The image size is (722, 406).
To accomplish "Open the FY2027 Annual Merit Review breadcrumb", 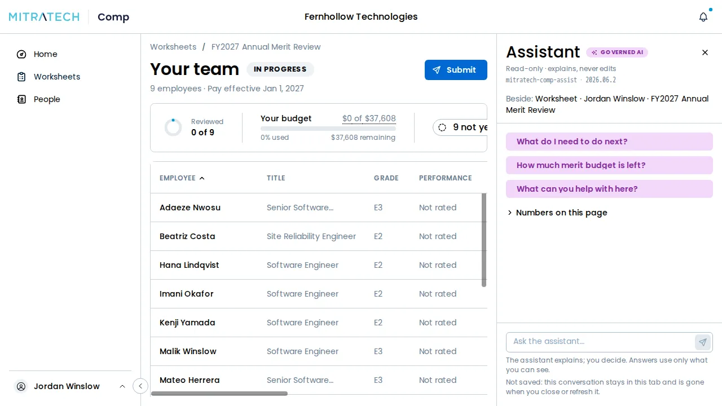I will (x=266, y=47).
